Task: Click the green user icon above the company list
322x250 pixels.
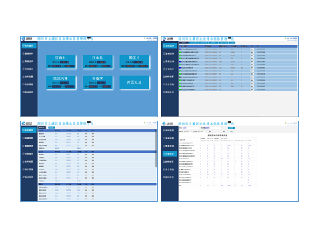Action: pyautogui.click(x=285, y=39)
